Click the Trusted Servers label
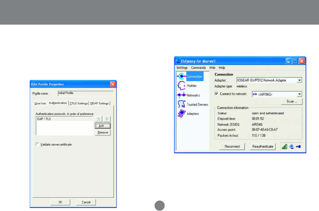This screenshot has width=319, height=211. click(x=198, y=105)
